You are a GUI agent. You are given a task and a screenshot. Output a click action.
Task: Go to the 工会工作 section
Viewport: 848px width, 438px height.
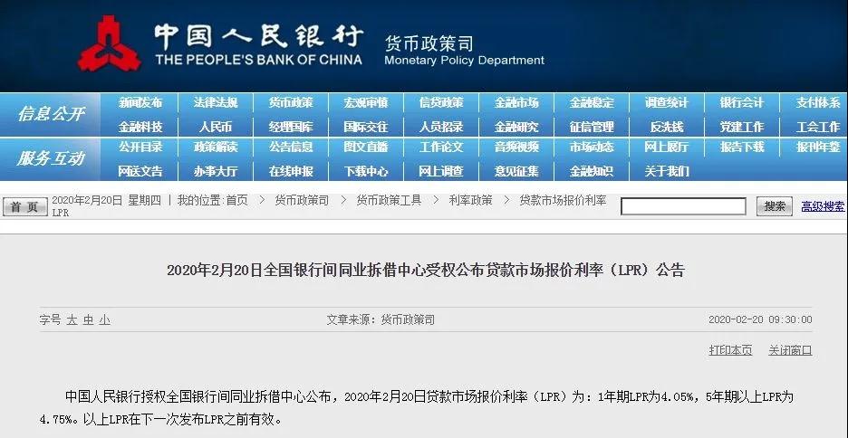tap(817, 128)
